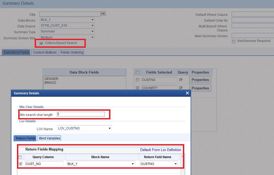Image resolution: width=274 pixels, height=175 pixels.
Task: Click the popup edit icon beside Title field
Action: coord(103,13)
